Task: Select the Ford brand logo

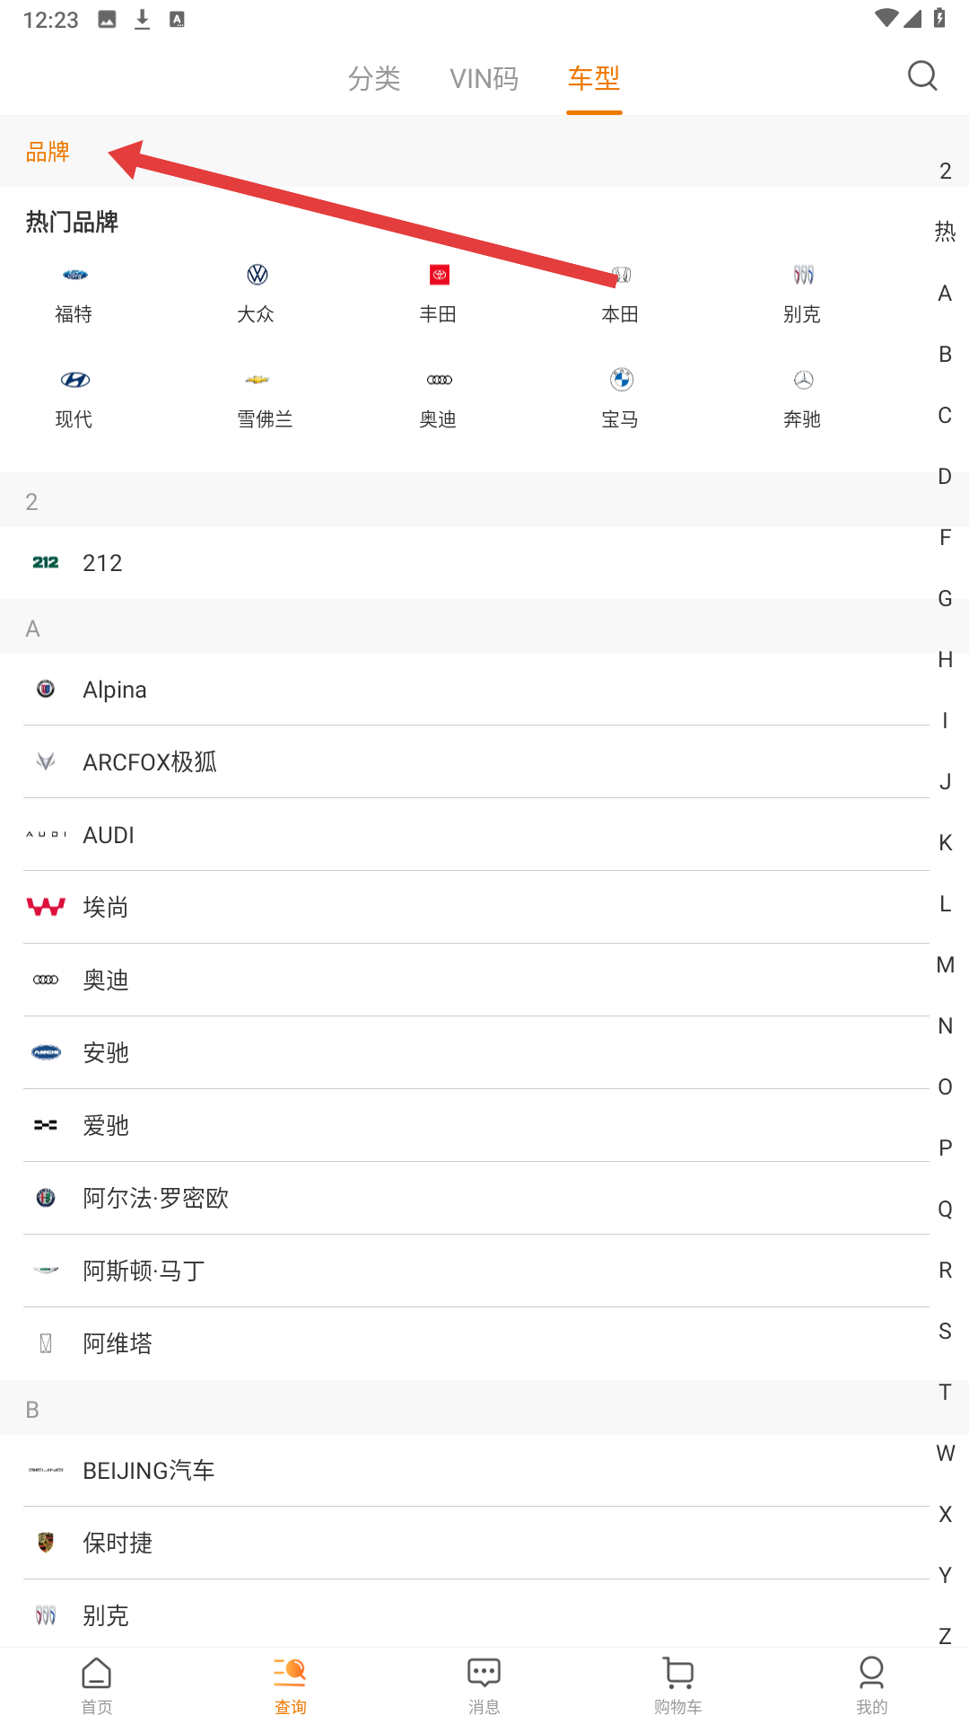Action: point(74,276)
